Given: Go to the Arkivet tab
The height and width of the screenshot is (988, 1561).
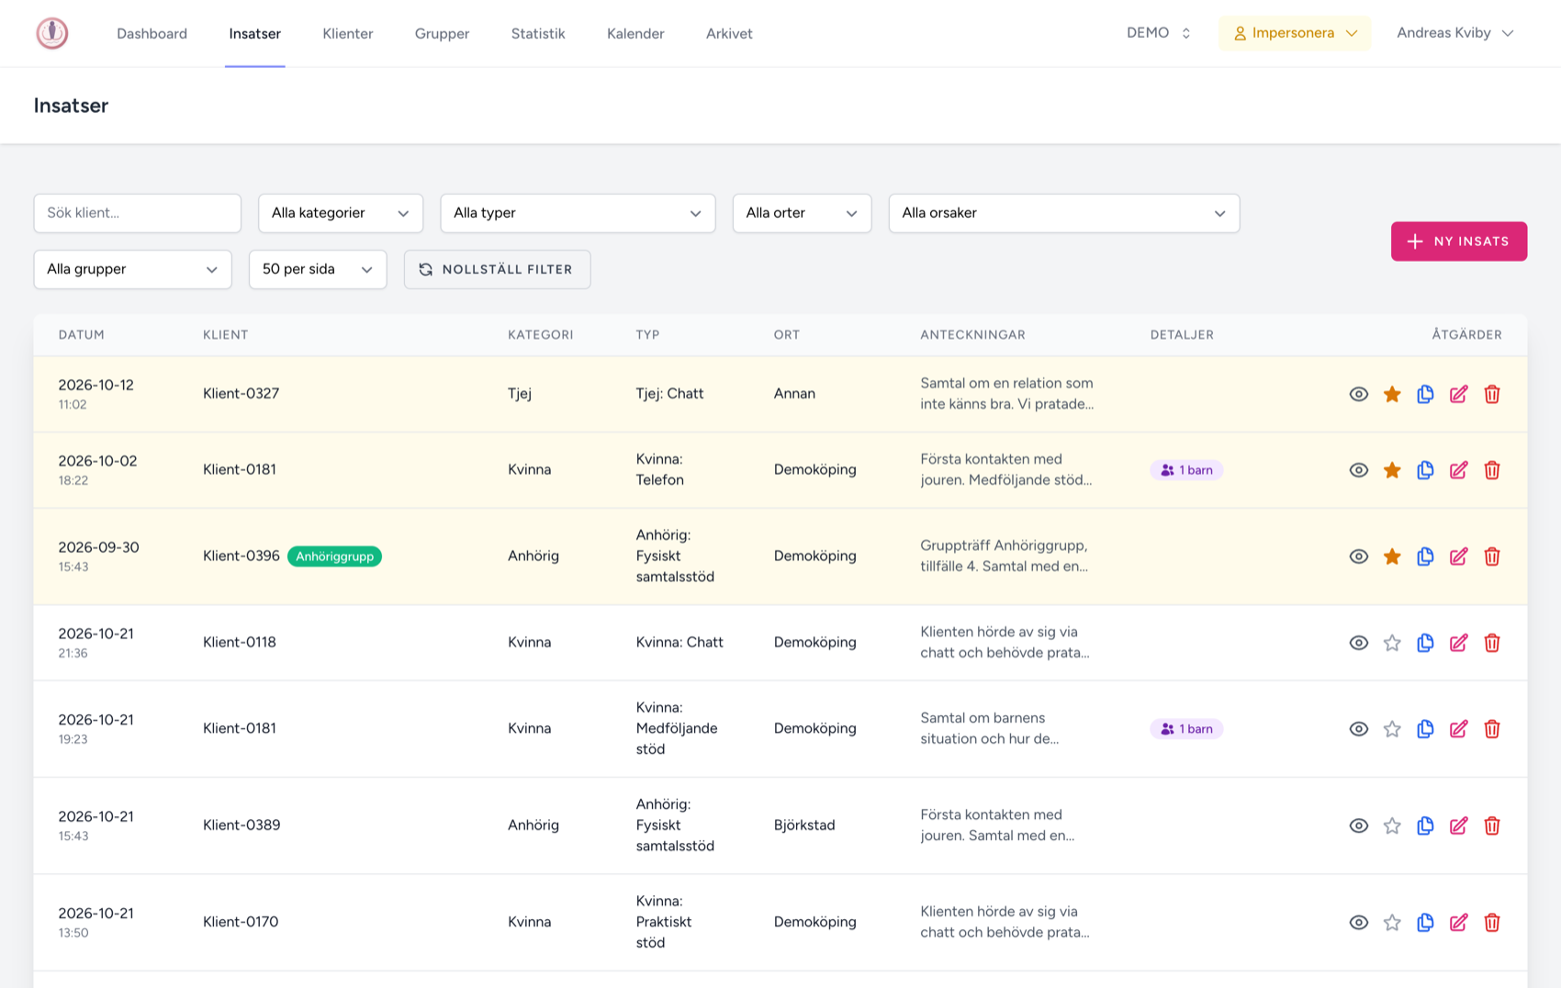Looking at the screenshot, I should [x=729, y=34].
